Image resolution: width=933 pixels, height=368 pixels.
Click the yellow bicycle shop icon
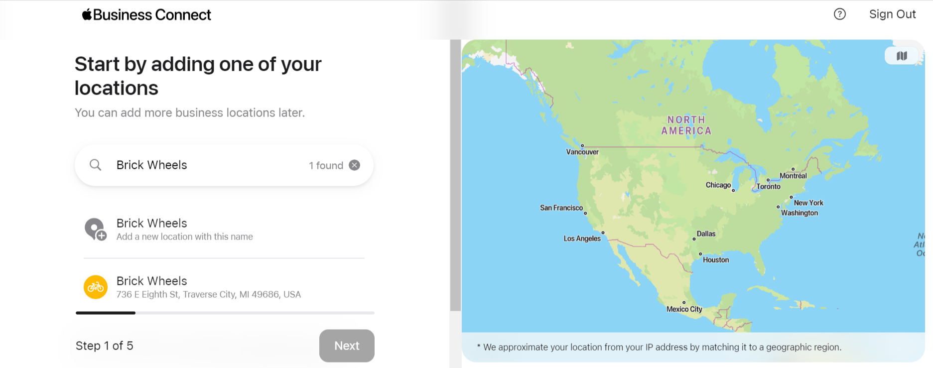pyautogui.click(x=96, y=287)
